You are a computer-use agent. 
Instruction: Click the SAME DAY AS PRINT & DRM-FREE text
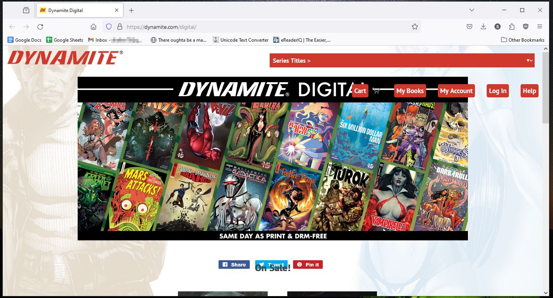point(273,236)
